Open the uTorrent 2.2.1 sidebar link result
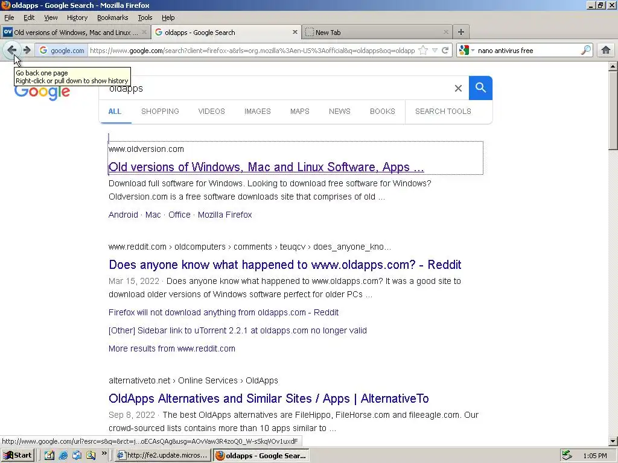The image size is (618, 463). [238, 330]
